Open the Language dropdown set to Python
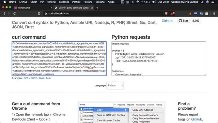218x123 pixels. pyautogui.click(x=115, y=85)
